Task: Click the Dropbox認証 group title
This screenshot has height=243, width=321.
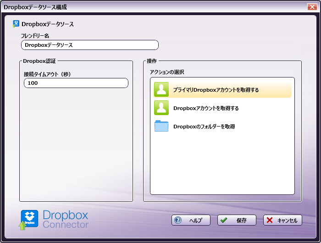Action: click(39, 61)
